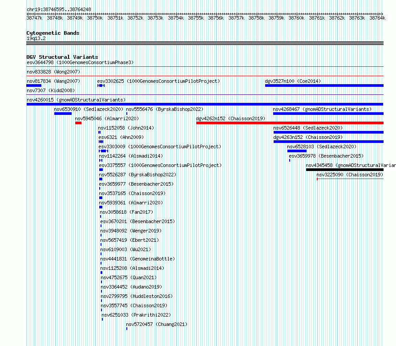The height and width of the screenshot is (346, 396).
Task: Click the Cytogenetic Bands track title
Action: [x=53, y=33]
